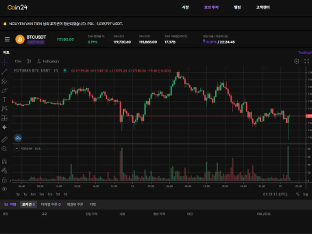Switch to the open orders tab with 0
312x234 pixels.
tap(51, 204)
